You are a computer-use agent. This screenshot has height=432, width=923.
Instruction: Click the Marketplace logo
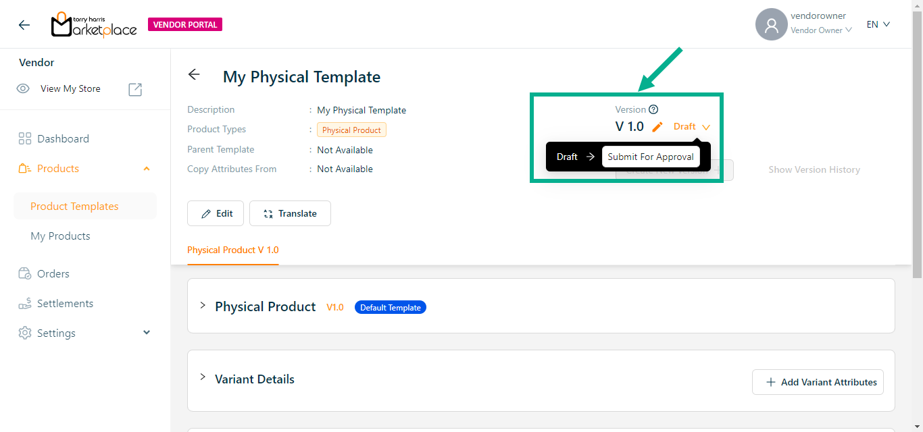94,25
